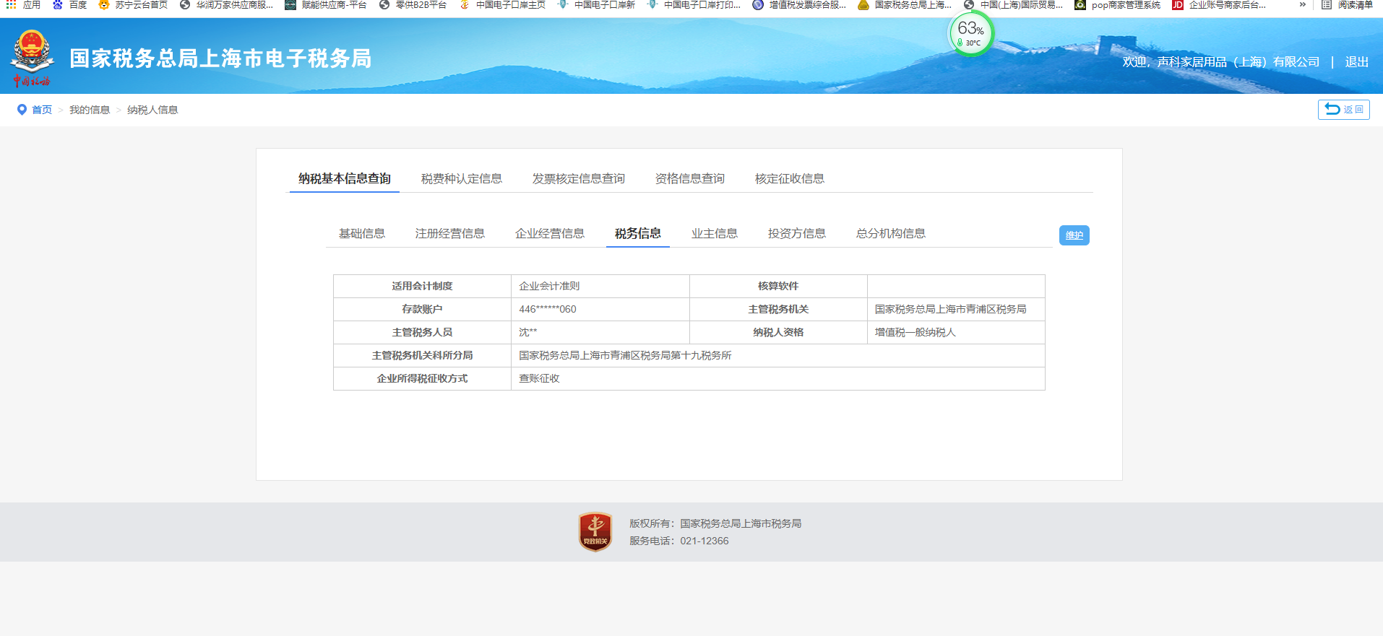Go to the 核定征收信息 tab
Screen dimensions: 1383x636
coord(789,178)
